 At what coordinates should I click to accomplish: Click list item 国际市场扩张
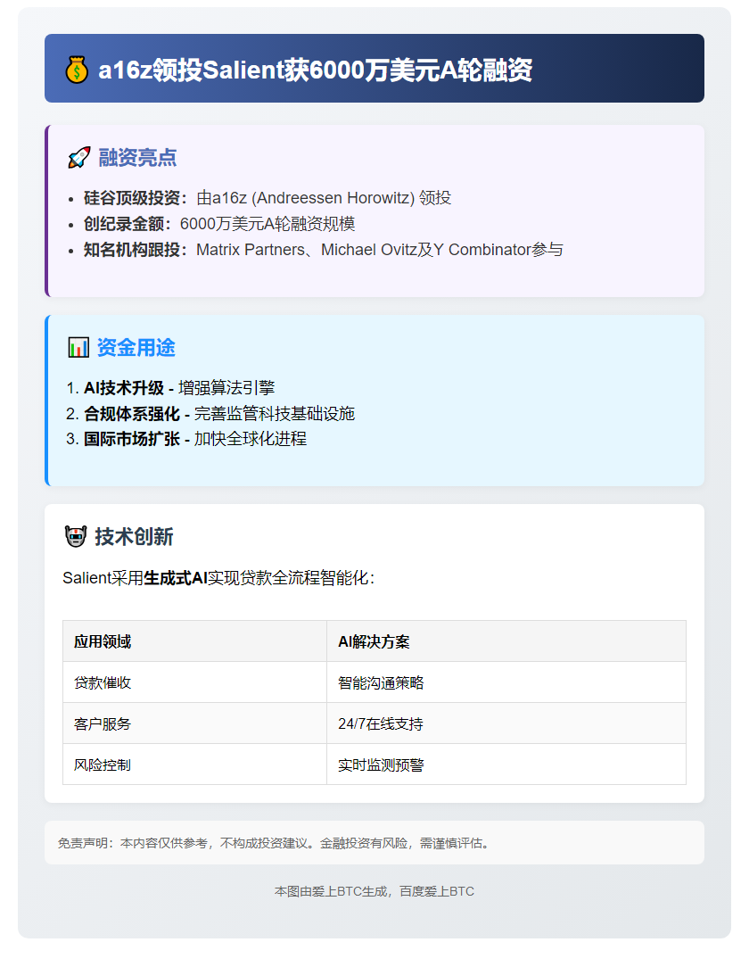194,439
